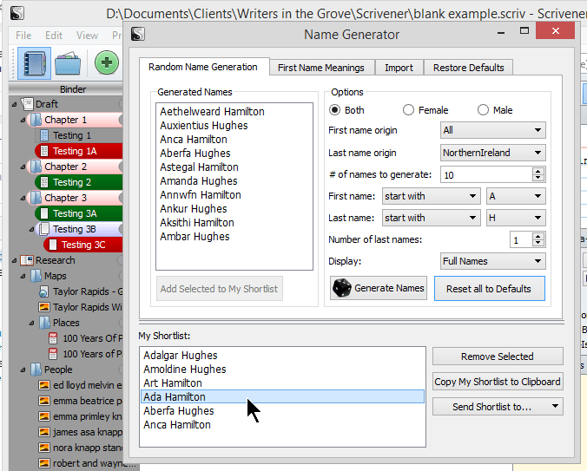Click the Research folder icon
Image resolution: width=587 pixels, height=471 pixels.
pyautogui.click(x=27, y=260)
